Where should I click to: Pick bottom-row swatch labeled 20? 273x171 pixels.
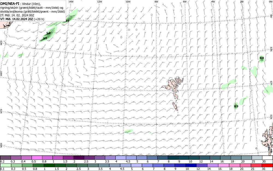pyautogui.click(x=245, y=165)
